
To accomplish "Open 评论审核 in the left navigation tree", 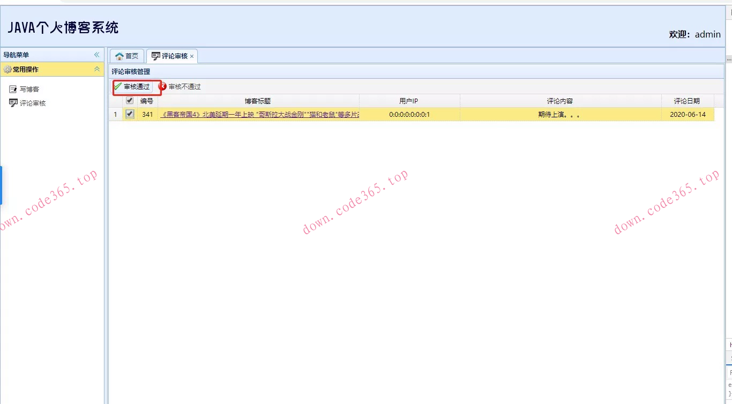I will (28, 103).
